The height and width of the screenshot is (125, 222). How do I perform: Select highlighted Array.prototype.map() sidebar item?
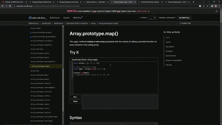tap(46, 66)
